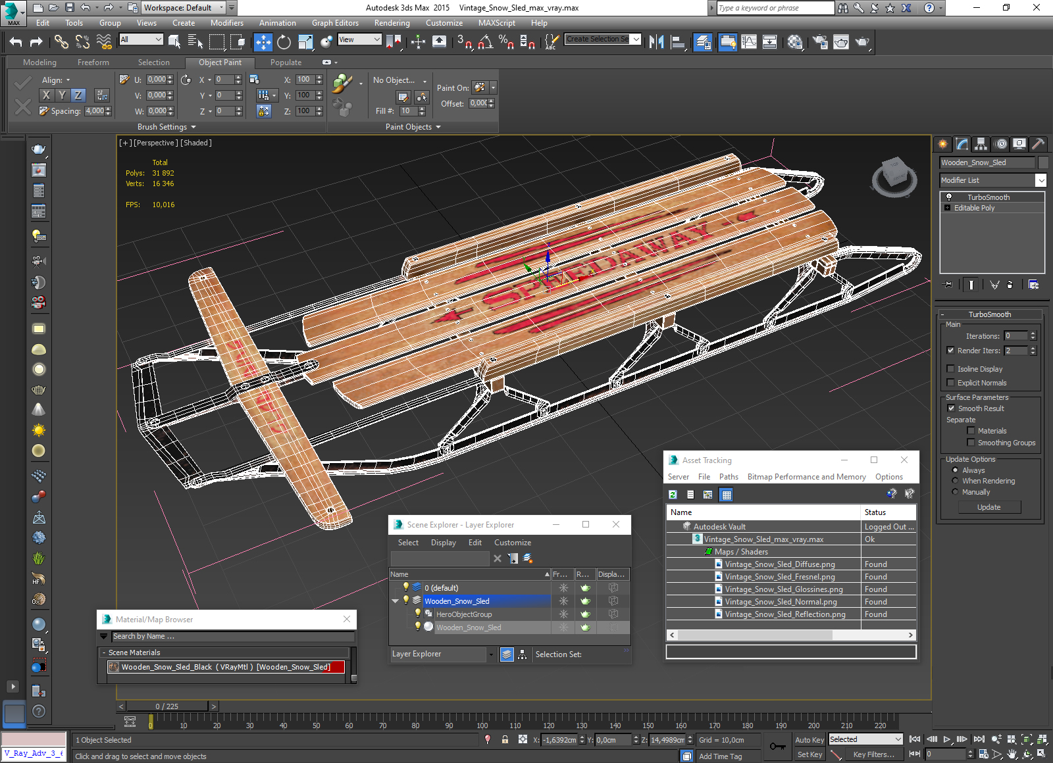Click the Update button in TurboSmooth
1053x763 pixels.
pyautogui.click(x=989, y=507)
